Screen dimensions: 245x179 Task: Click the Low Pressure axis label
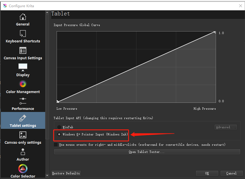pyautogui.click(x=67, y=109)
